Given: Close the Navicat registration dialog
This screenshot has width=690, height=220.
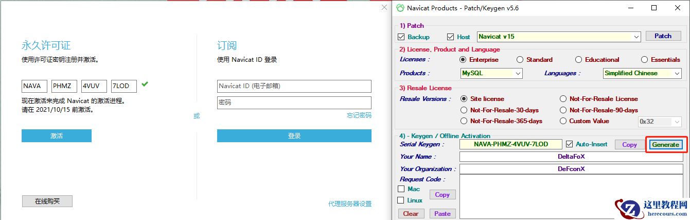Looking at the screenshot, I should click(384, 8).
